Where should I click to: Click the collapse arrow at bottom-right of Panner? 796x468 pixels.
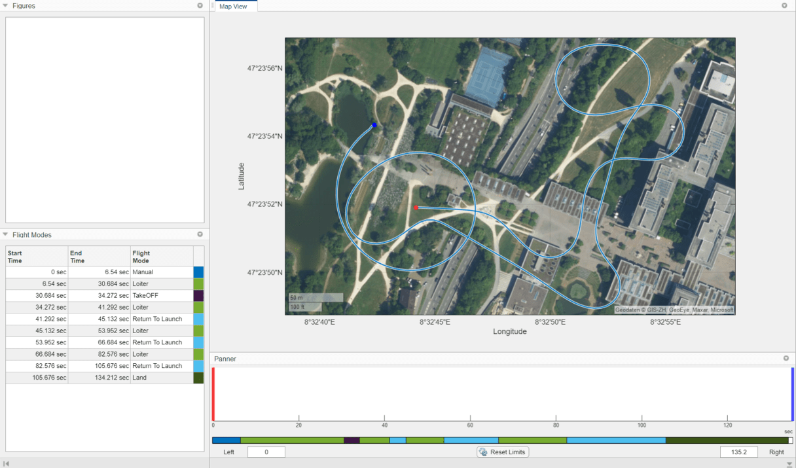click(790, 463)
